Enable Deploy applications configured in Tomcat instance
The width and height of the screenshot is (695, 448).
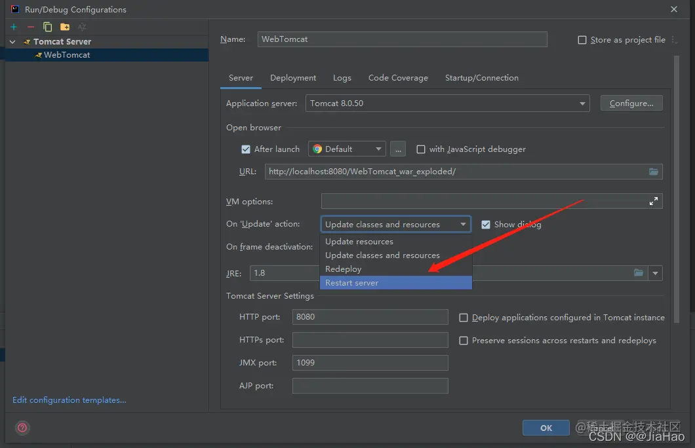click(463, 318)
